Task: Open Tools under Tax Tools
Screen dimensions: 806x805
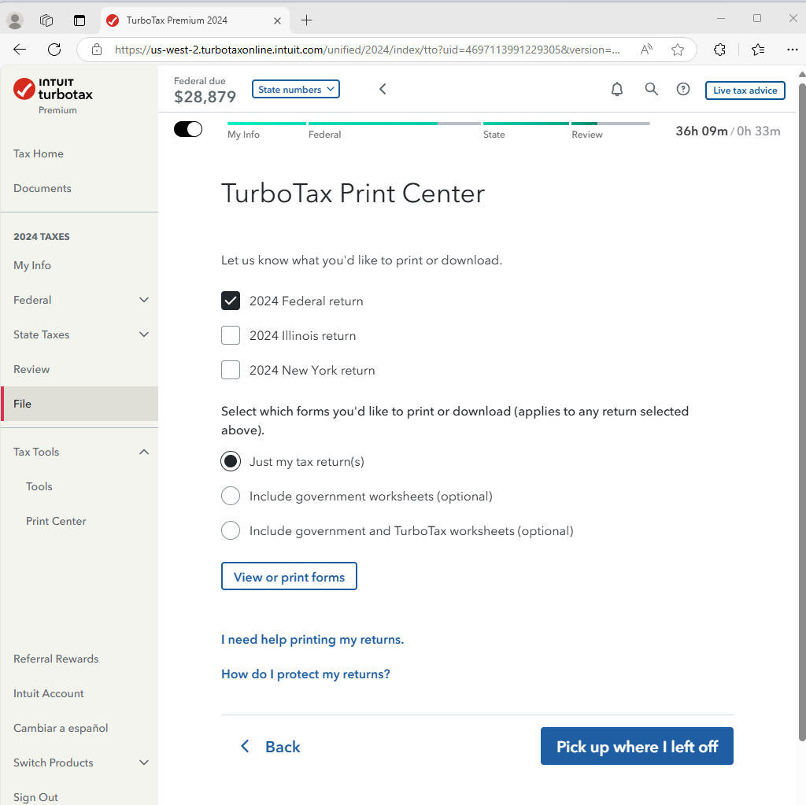Action: 39,486
